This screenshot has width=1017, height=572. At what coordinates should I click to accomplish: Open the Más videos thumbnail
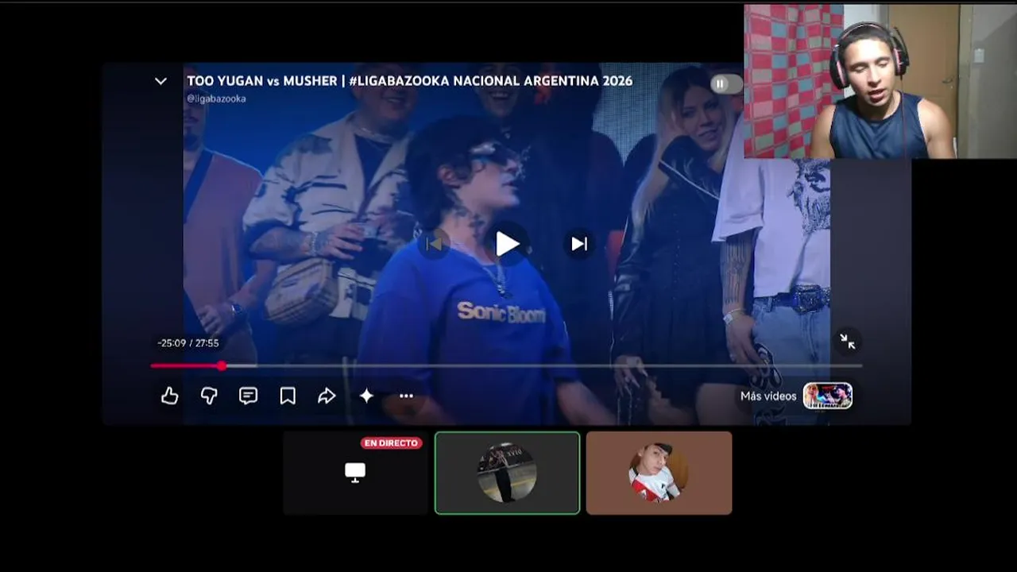[x=827, y=396]
